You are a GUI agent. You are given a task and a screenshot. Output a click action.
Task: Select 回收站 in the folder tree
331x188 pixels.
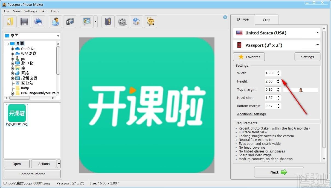click(27, 83)
